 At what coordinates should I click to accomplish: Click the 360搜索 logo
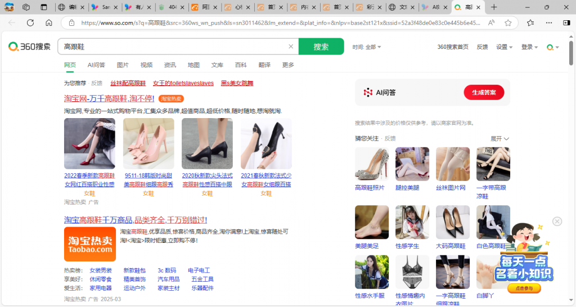click(29, 46)
